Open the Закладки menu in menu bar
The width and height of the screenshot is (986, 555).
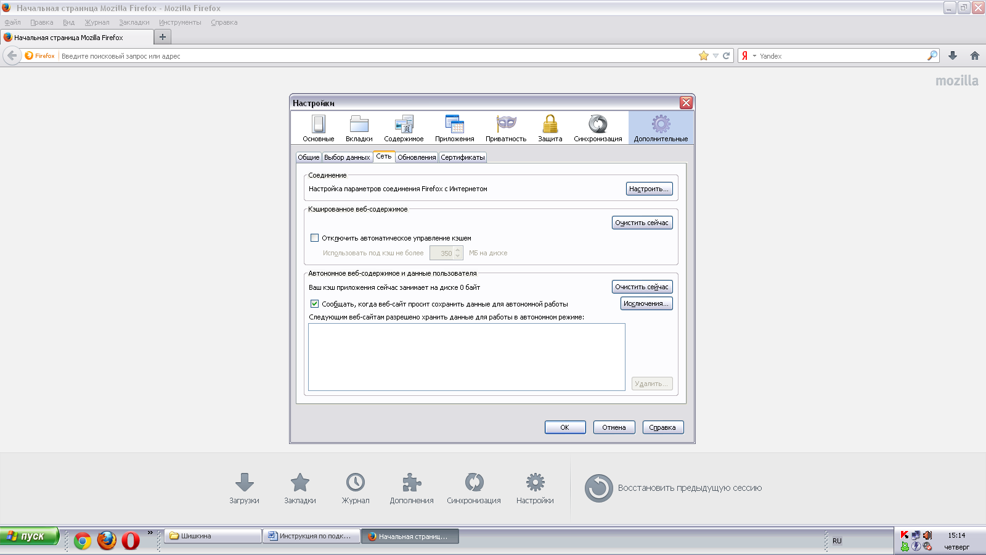point(134,22)
